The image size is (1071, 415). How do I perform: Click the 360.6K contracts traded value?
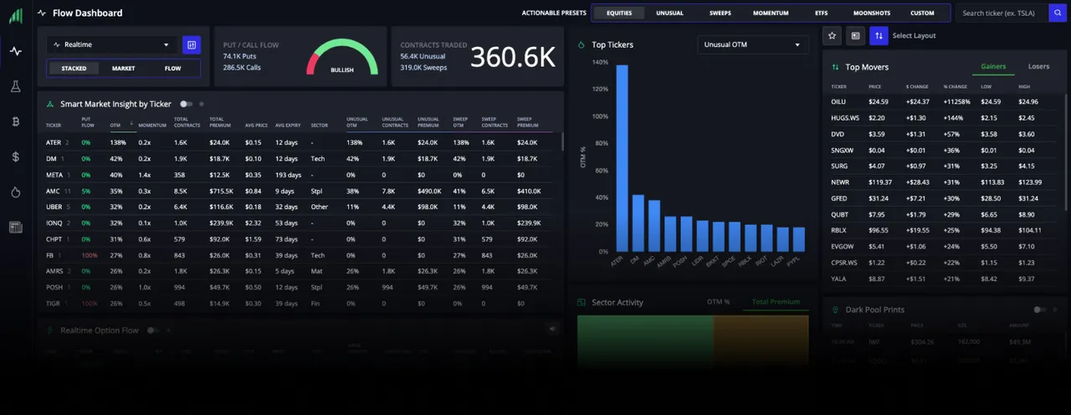pyautogui.click(x=512, y=57)
